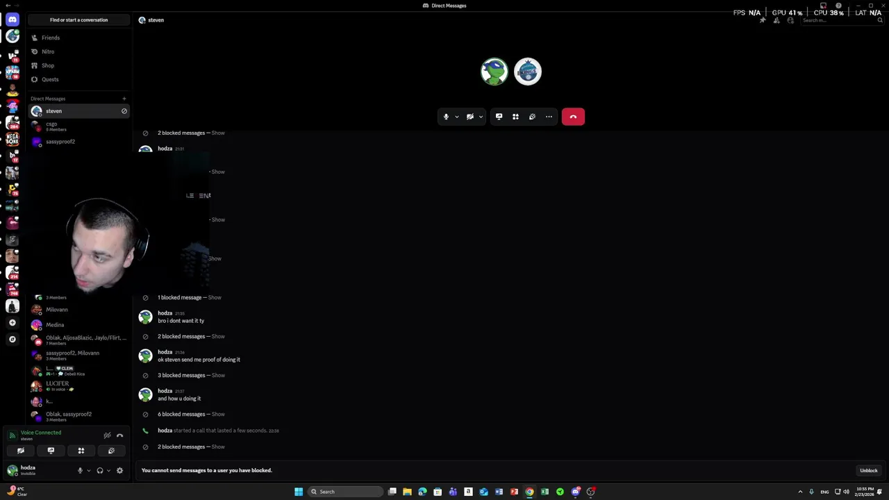
Task: Turn on camera in call controls
Action: pyautogui.click(x=470, y=117)
